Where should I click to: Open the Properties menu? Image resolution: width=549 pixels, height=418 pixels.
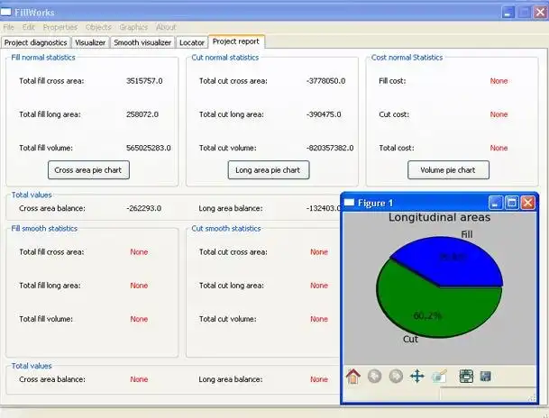click(59, 27)
